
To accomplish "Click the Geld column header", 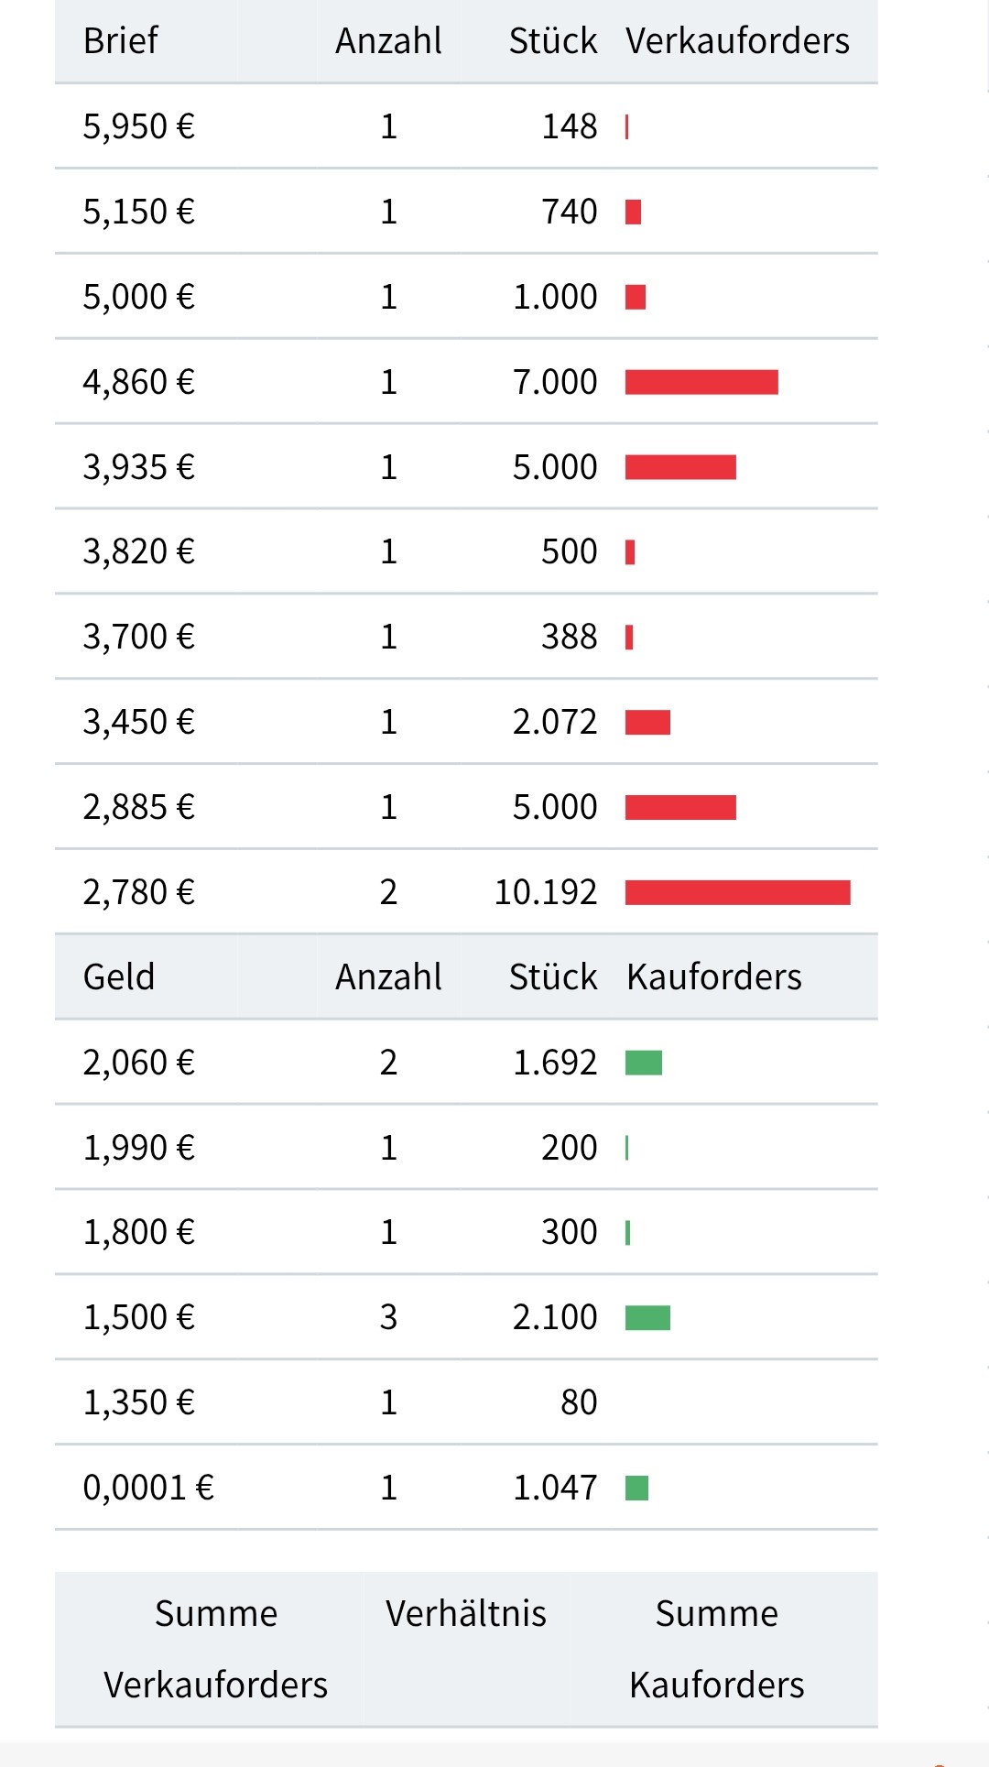I will (x=119, y=977).
